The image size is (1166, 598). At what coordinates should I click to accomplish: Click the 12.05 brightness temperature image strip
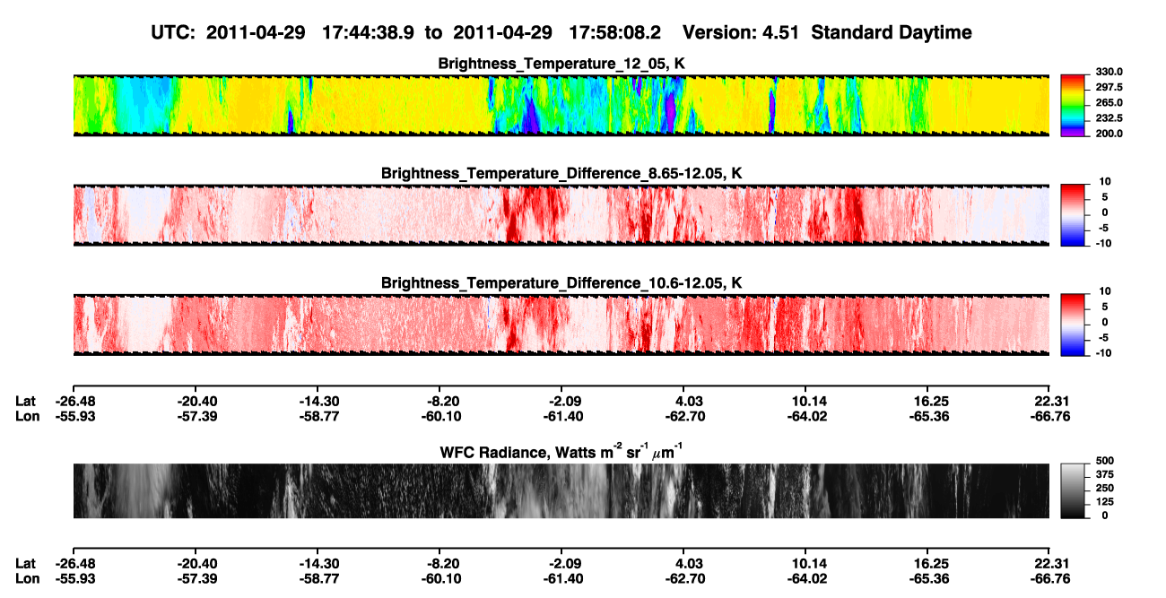click(x=561, y=105)
